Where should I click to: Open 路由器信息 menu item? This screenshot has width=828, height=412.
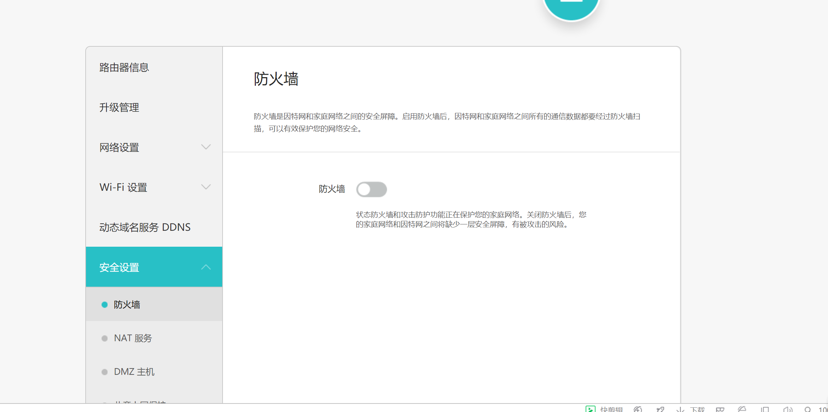[124, 67]
